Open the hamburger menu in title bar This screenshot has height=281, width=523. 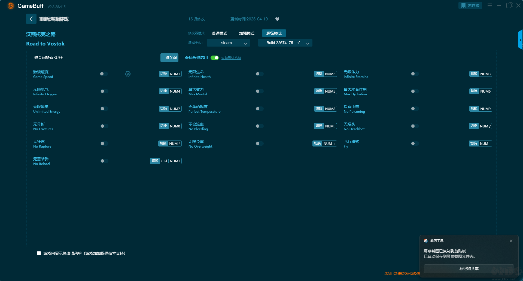click(489, 5)
